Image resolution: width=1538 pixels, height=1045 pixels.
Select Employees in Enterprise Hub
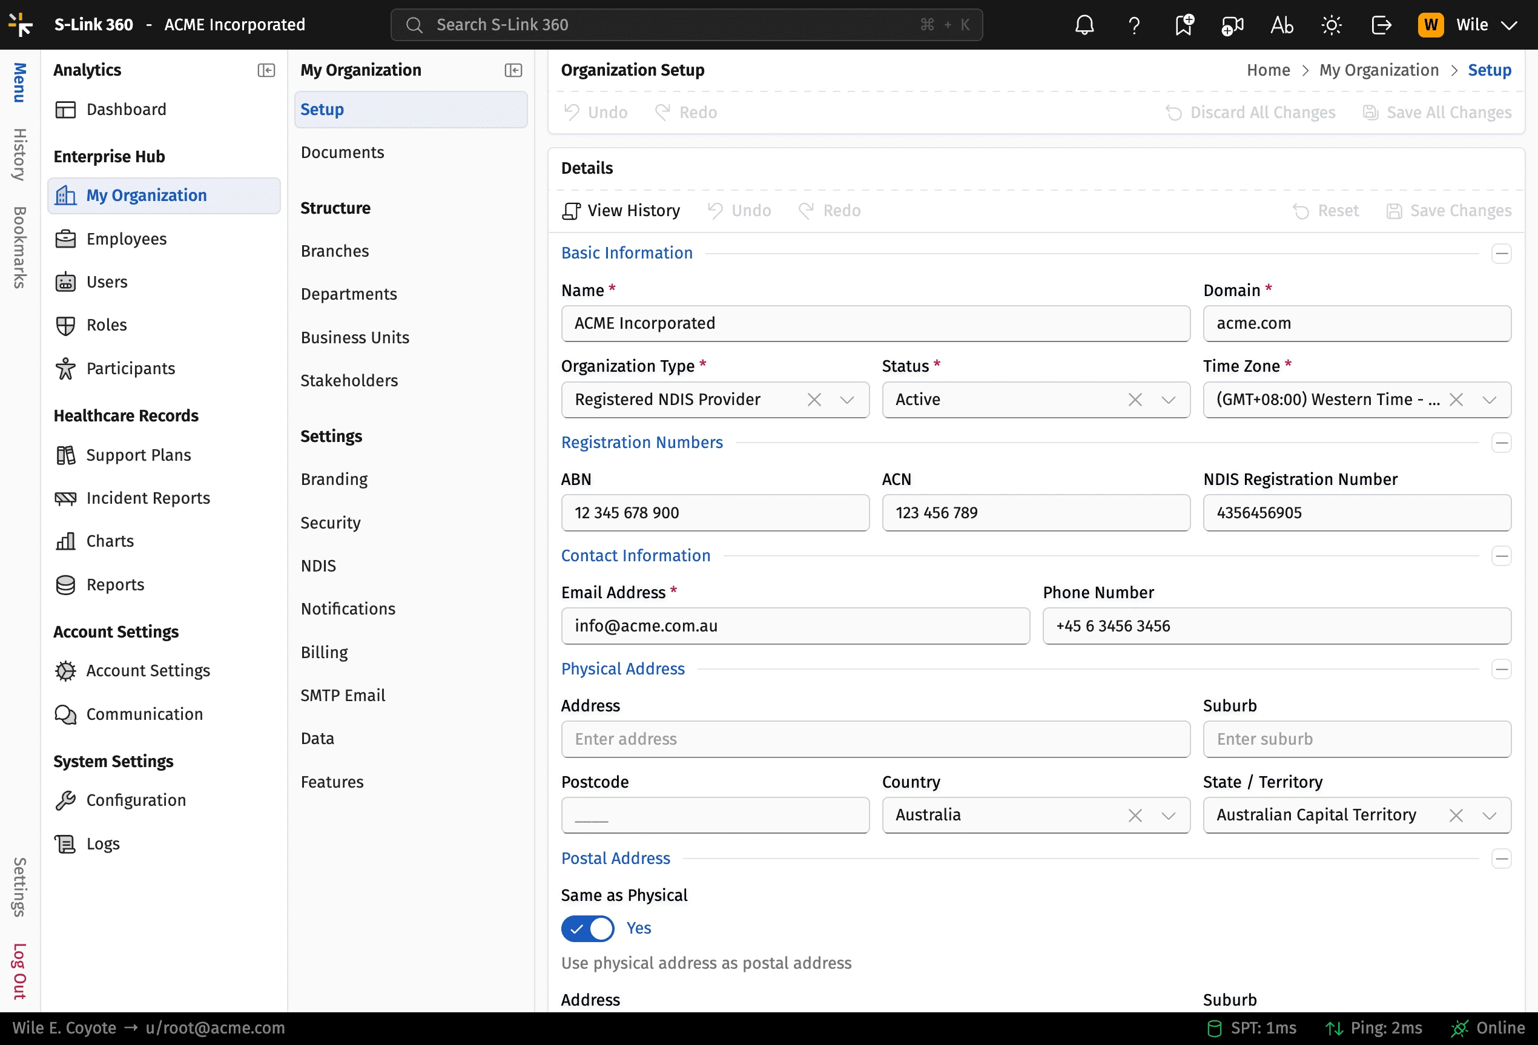tap(127, 239)
